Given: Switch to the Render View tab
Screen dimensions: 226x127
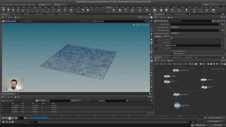Looking at the screenshot, I should 27,14.
